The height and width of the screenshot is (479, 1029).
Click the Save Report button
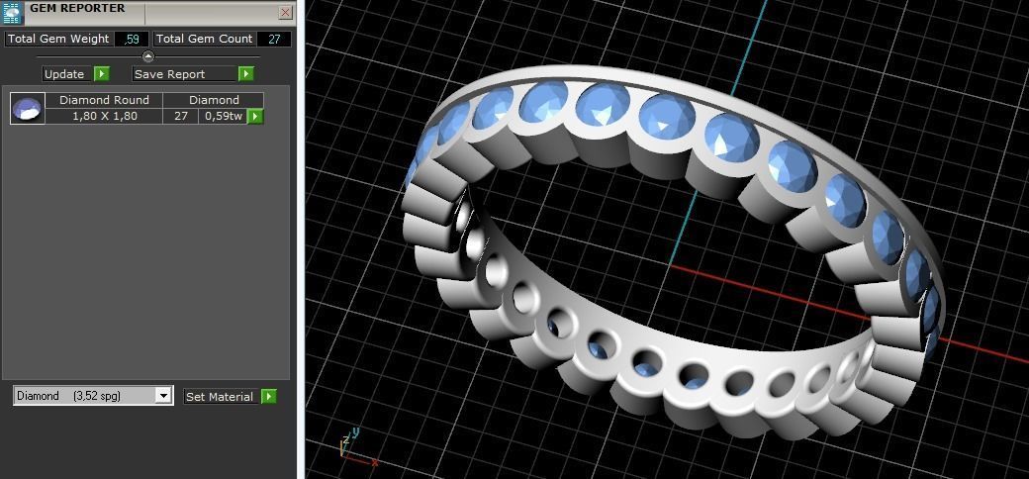pyautogui.click(x=185, y=74)
